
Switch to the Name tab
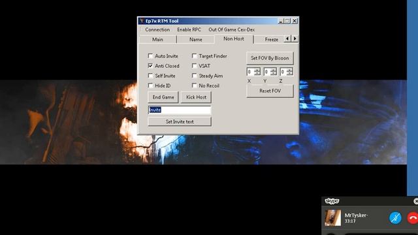[196, 39]
